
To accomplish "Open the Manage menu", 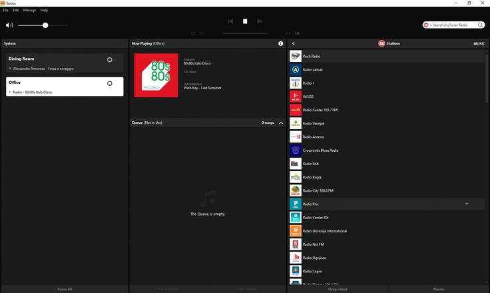I will (29, 10).
